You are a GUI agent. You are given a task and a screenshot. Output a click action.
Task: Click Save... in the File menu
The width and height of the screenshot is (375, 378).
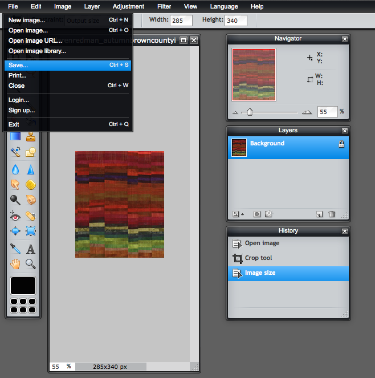coord(68,66)
